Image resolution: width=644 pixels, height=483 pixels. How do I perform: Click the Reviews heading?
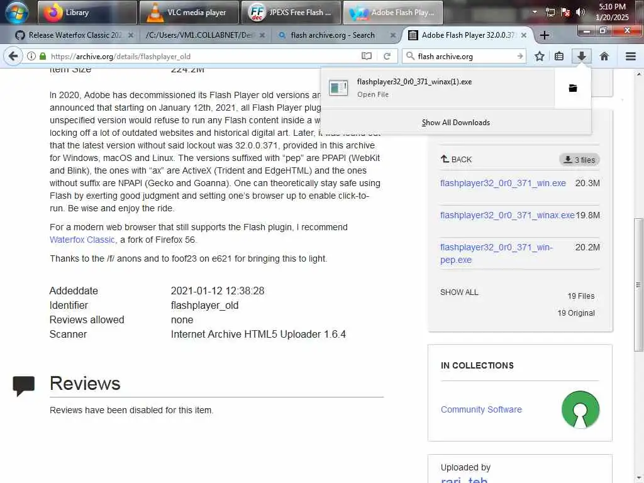[85, 384]
